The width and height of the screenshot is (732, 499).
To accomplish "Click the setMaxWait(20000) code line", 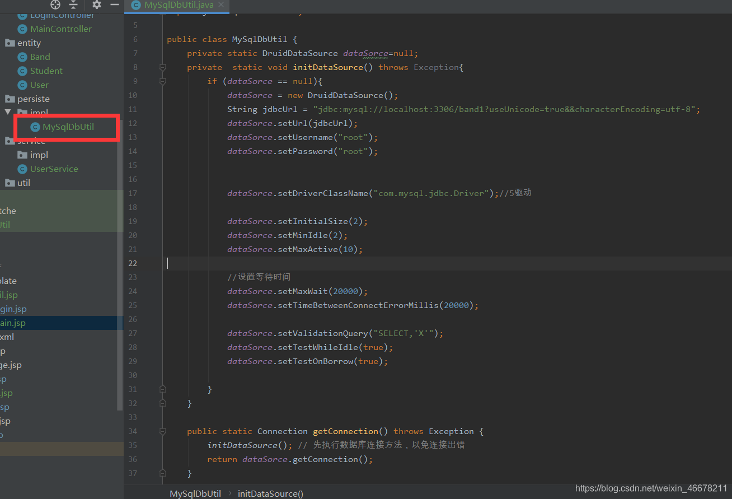I will [298, 291].
